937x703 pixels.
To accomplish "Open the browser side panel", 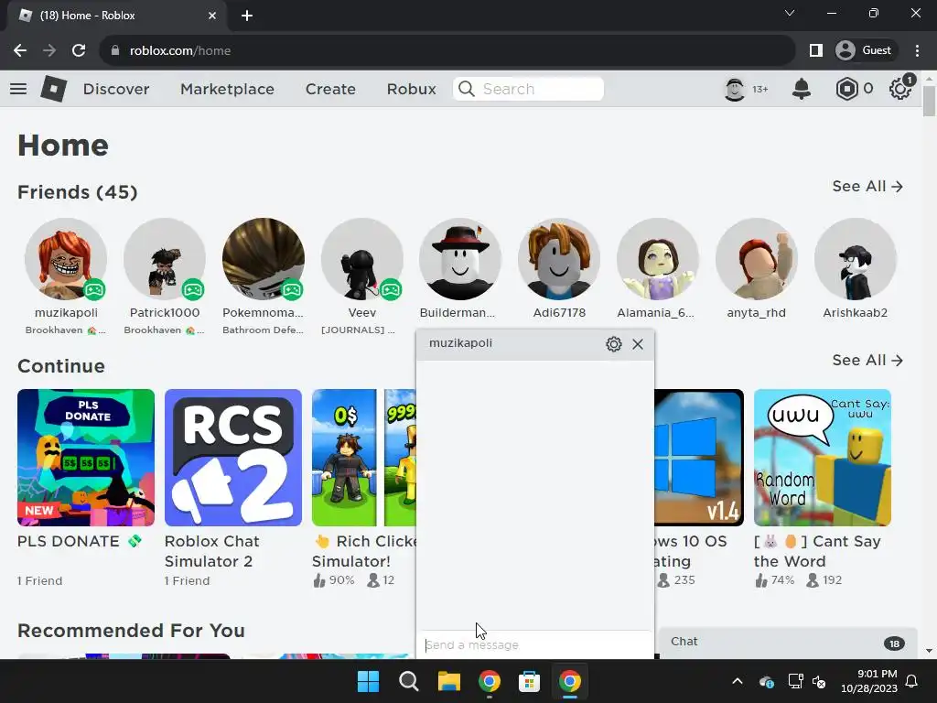I will [x=815, y=51].
